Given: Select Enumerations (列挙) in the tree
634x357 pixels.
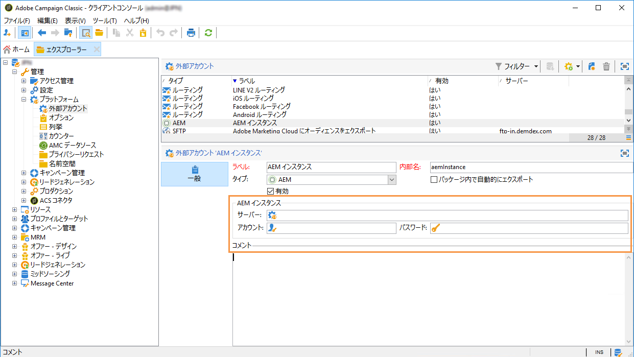Looking at the screenshot, I should 55,127.
